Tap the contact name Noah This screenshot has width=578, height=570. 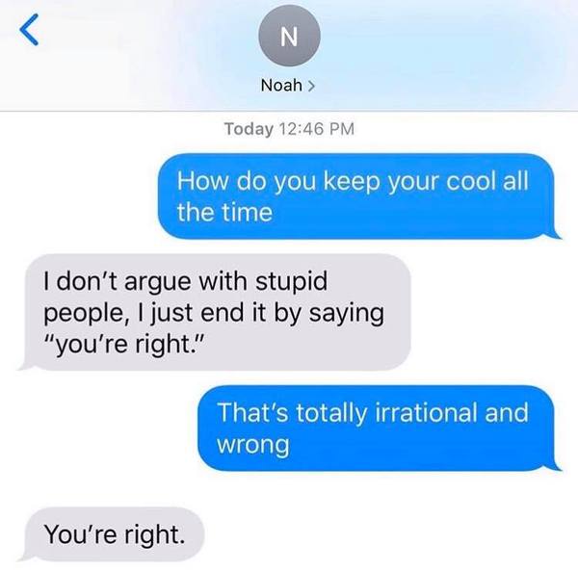pos(281,86)
